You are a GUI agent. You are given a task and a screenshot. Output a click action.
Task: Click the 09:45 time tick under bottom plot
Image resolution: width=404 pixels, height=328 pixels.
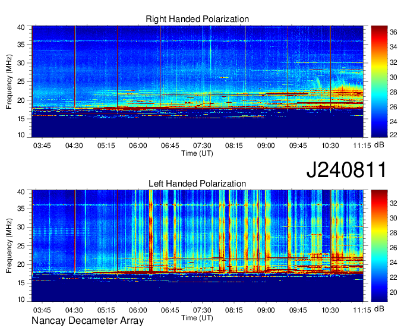tap(298, 310)
